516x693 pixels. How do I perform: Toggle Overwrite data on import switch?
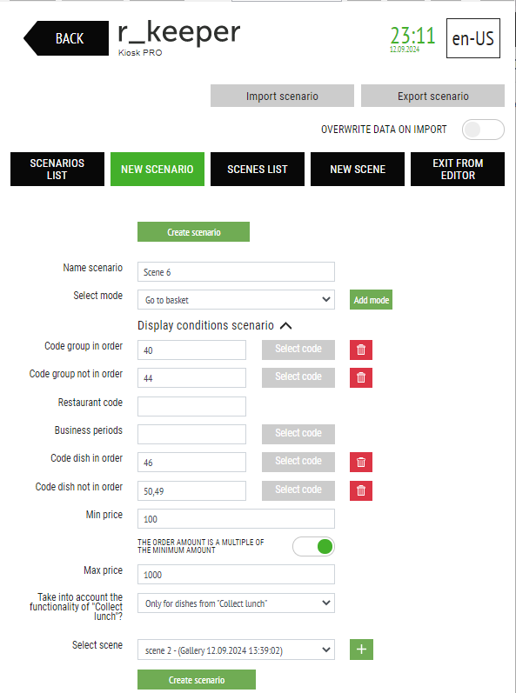click(483, 130)
